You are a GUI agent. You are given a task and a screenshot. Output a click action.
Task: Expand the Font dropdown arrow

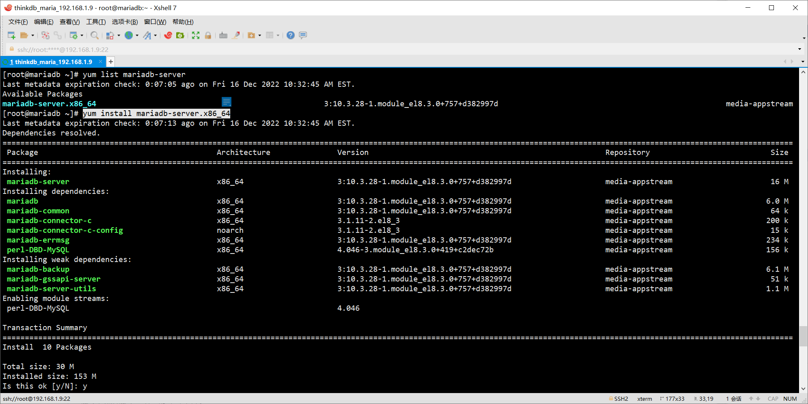(156, 35)
